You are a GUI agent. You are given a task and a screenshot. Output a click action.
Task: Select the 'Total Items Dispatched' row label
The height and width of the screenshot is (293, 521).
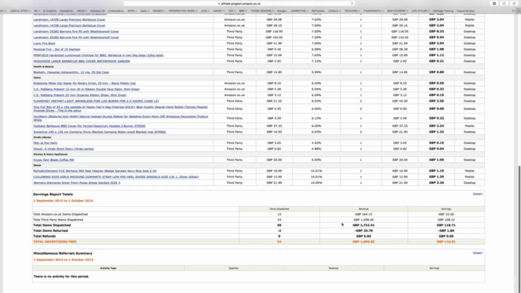[x=52, y=225]
